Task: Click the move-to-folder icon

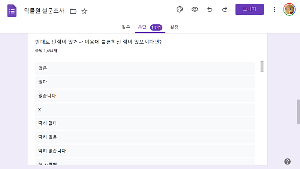Action: pyautogui.click(x=73, y=11)
